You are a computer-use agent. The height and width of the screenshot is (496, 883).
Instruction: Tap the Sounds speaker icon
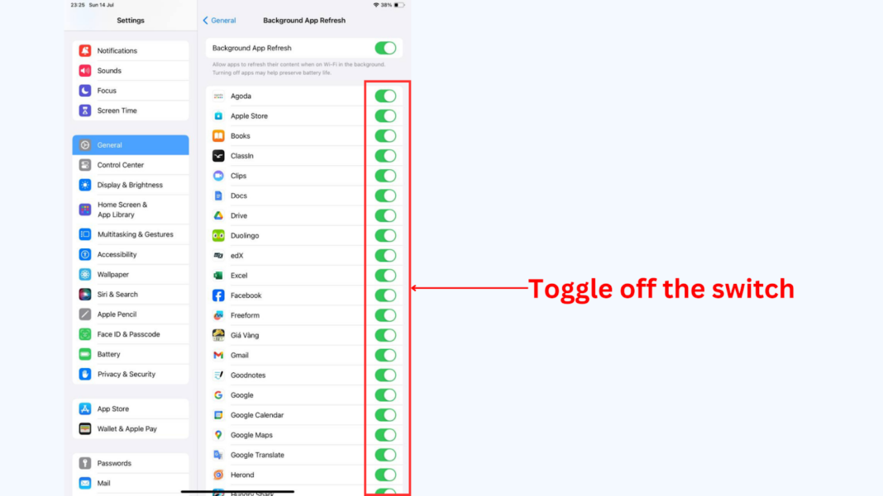85,71
